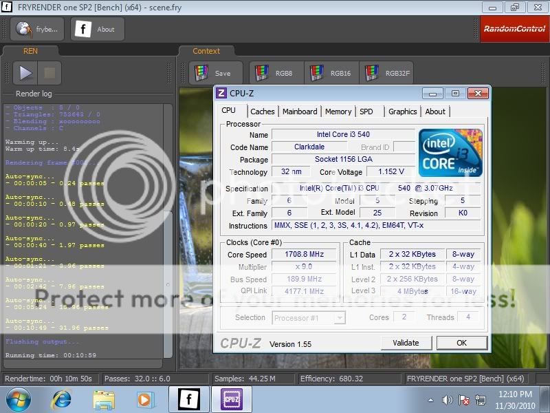This screenshot has height=413, width=550.
Task: Save the rendered image
Action: (x=215, y=73)
